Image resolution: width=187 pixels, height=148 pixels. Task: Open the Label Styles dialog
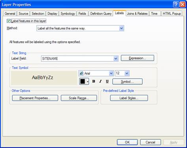tap(129, 98)
